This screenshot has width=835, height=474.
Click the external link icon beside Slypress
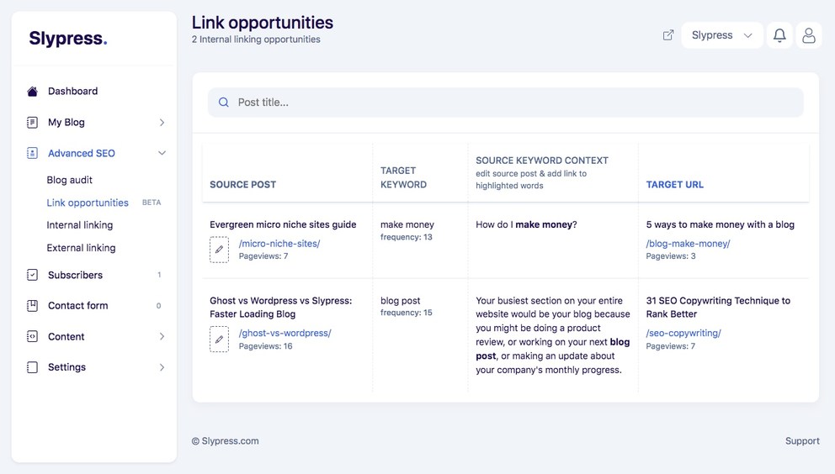pos(667,35)
